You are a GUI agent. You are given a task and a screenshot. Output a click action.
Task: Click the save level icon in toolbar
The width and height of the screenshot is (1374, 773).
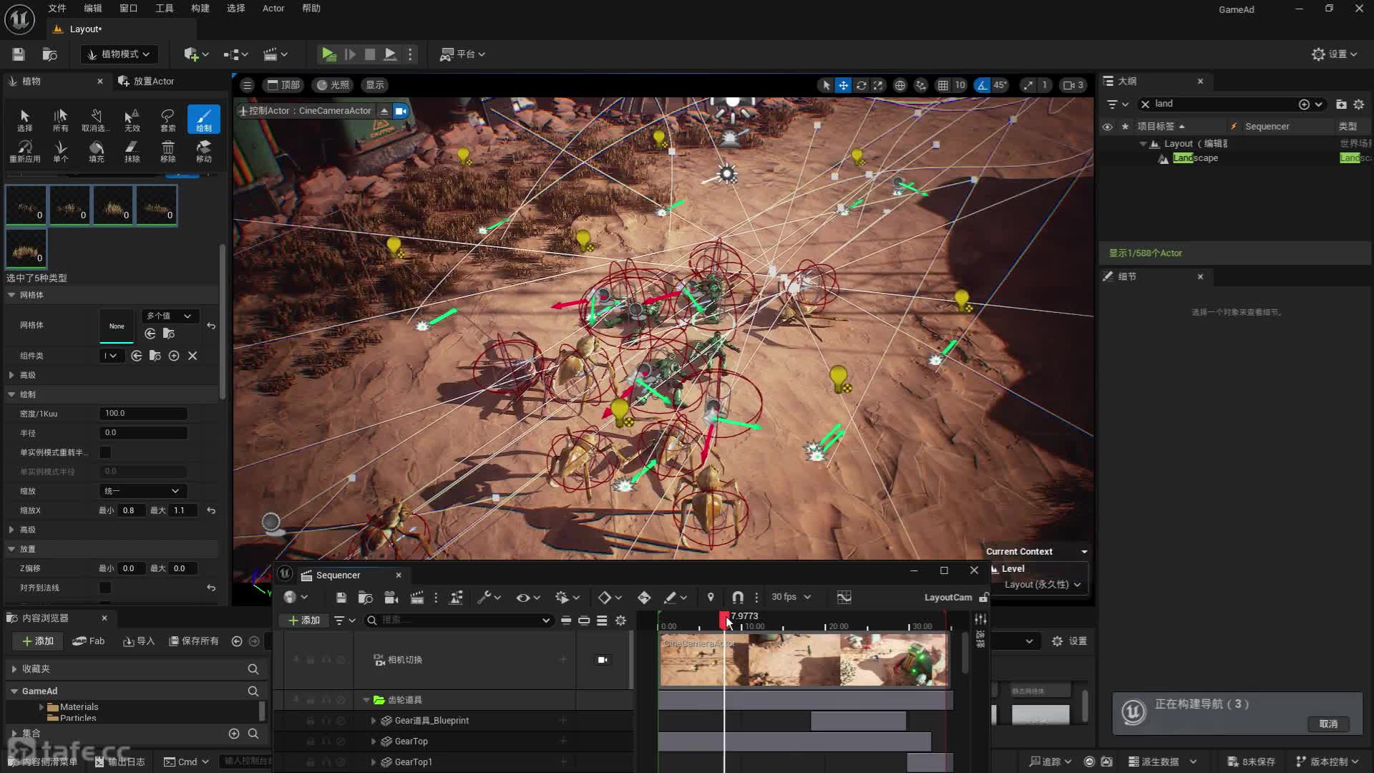tap(19, 54)
